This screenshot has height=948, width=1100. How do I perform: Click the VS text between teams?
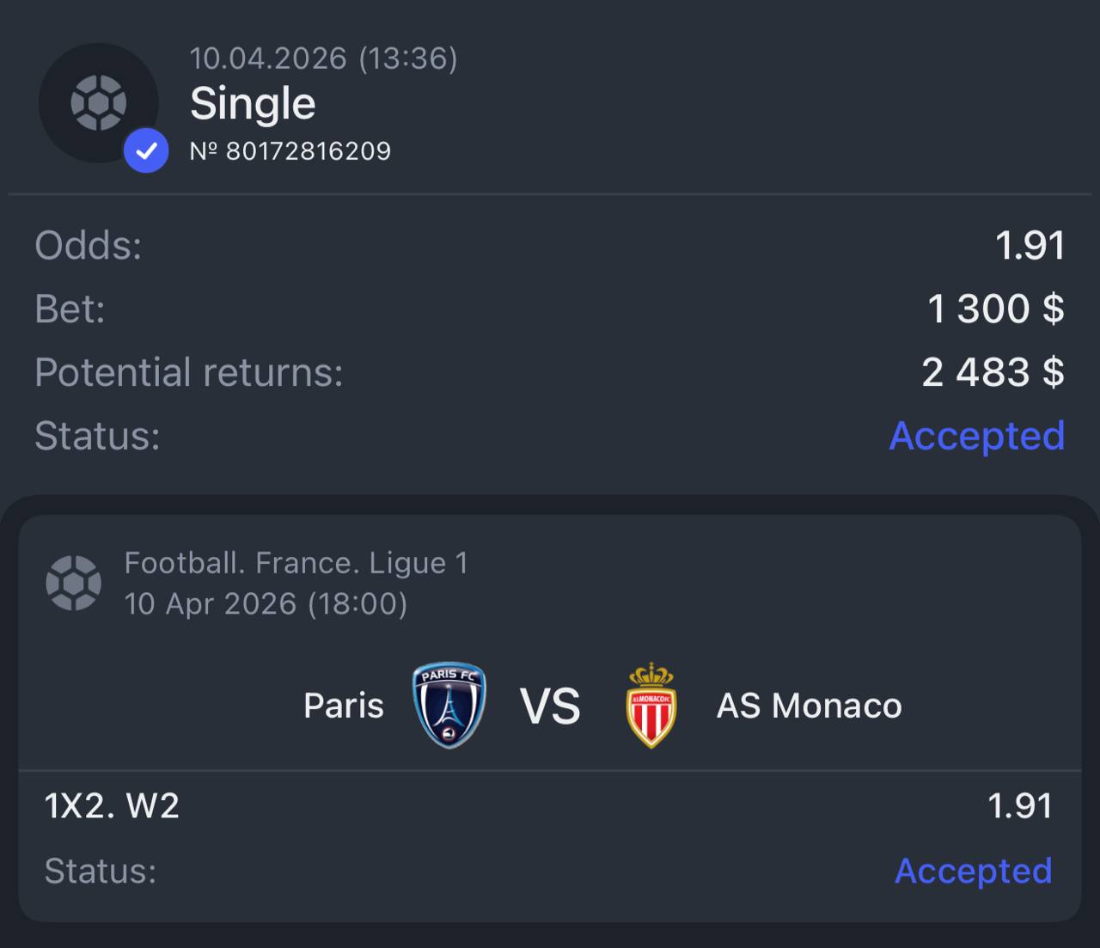550,706
